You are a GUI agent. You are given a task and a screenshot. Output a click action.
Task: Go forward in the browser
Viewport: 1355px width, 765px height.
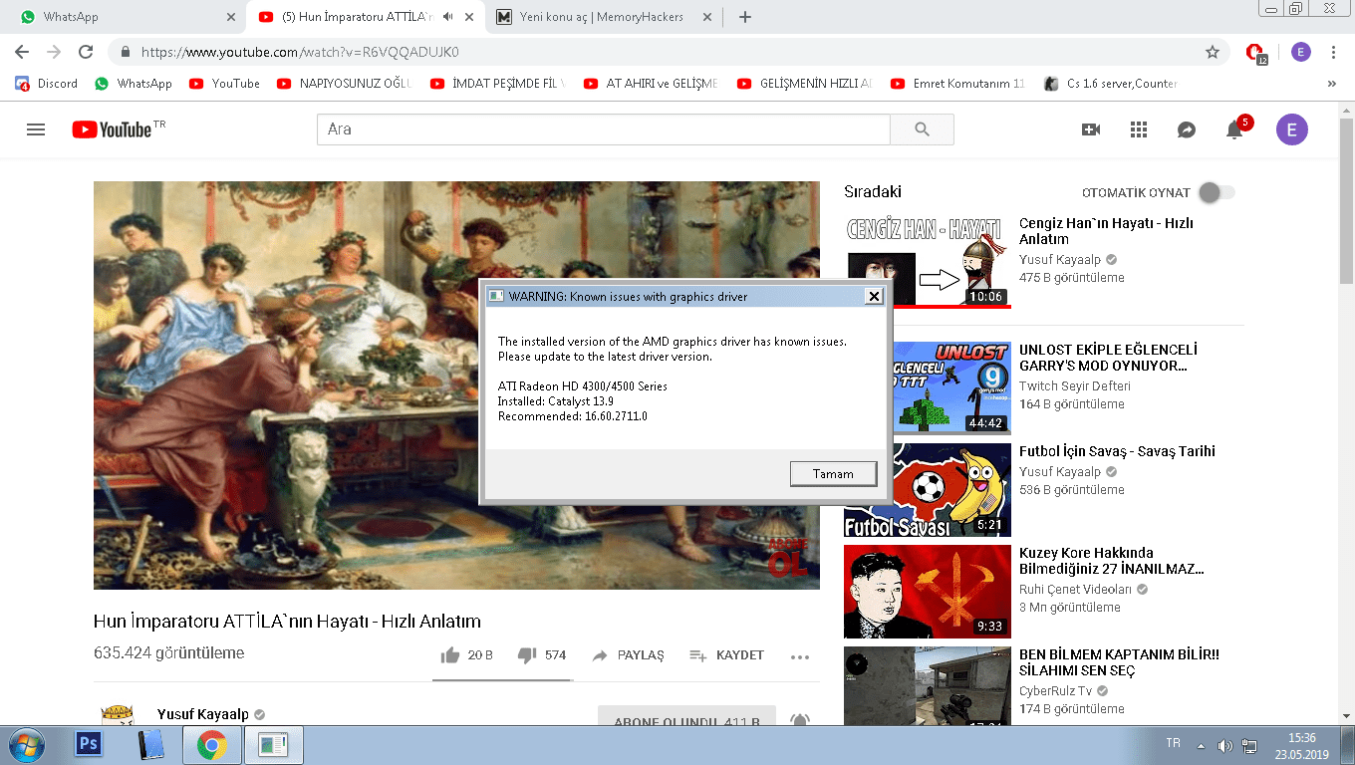[54, 52]
